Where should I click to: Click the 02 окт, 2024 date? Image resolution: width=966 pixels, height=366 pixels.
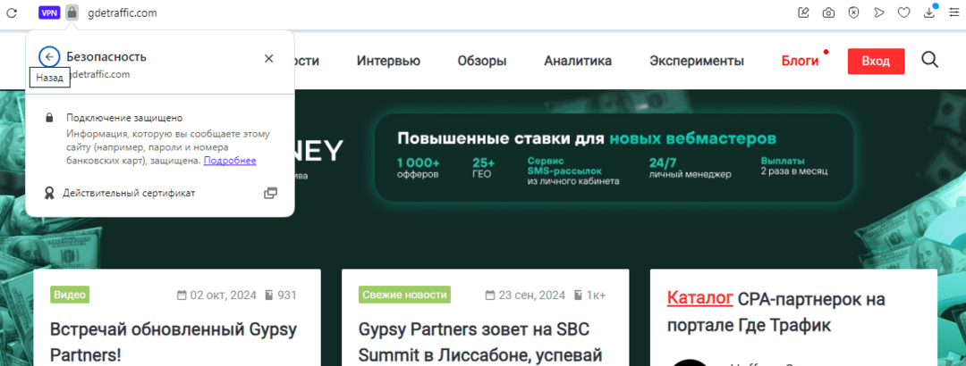[x=216, y=295]
